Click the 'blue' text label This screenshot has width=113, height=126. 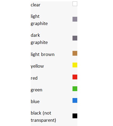[x=35, y=101]
